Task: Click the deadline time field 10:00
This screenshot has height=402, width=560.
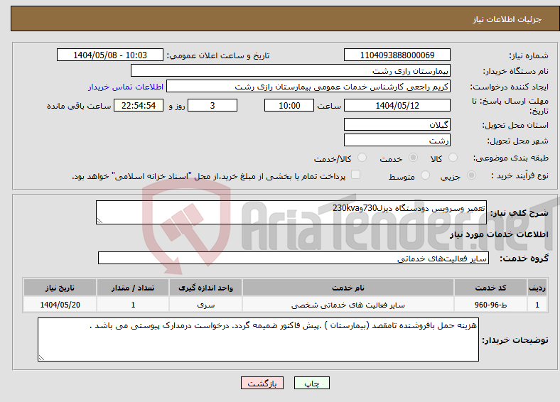Action: pos(289,105)
